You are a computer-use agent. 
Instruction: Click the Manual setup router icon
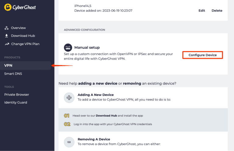point(68,47)
